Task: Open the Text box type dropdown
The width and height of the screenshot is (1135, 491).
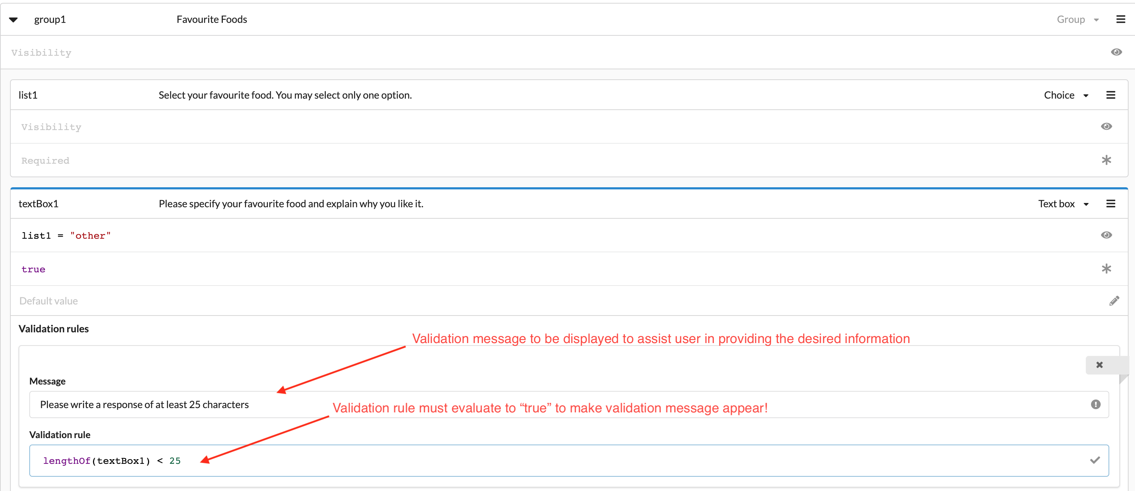Action: coord(1063,204)
